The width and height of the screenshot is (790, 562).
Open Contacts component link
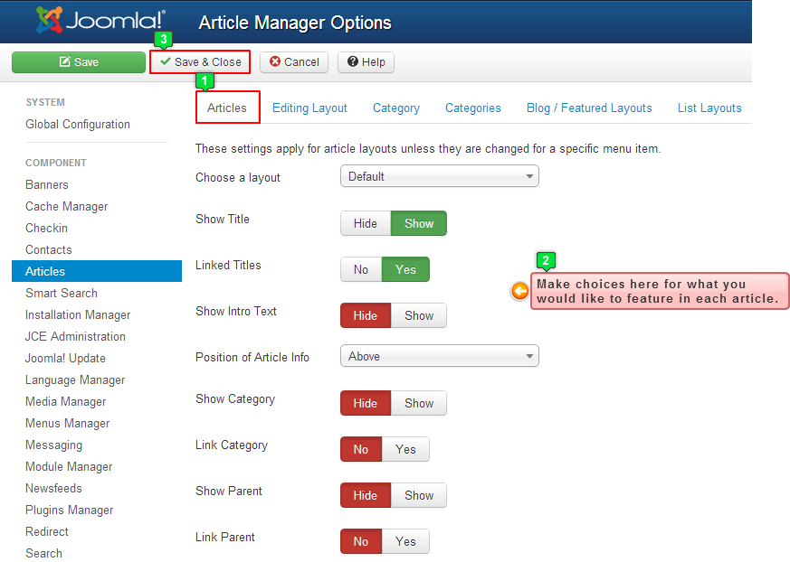(x=48, y=249)
